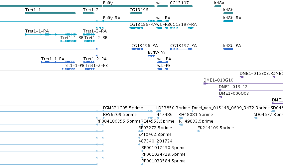The height and width of the screenshot is (166, 283).
Task: Click the Buffy-PA protein label
Action: 157,52
